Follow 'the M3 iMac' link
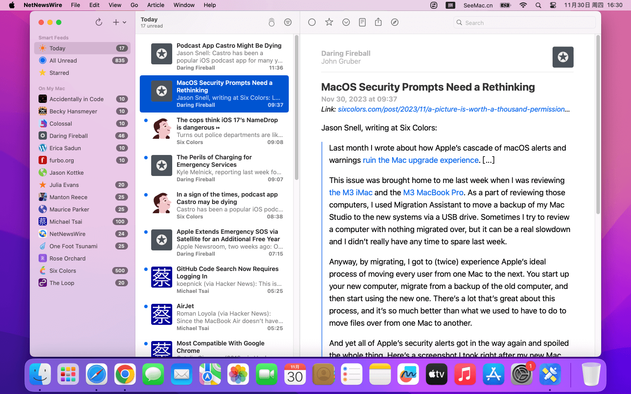Image resolution: width=631 pixels, height=394 pixels. coord(351,193)
